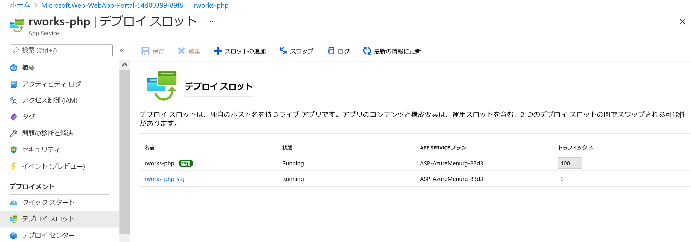The height and width of the screenshot is (242, 691).
Task: Click the 破棄 (Discard) X icon
Action: coord(181,51)
